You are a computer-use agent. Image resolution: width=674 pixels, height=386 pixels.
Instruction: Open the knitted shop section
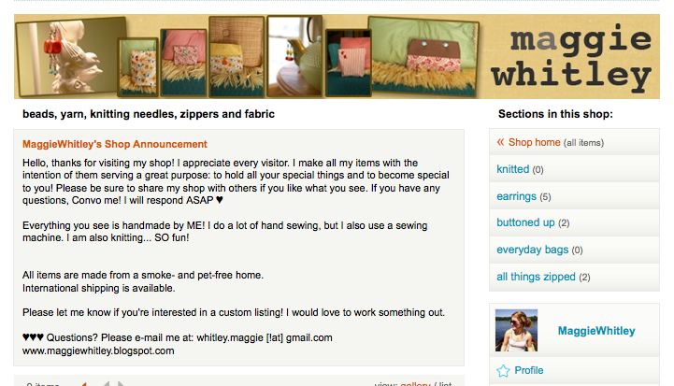[x=513, y=169]
